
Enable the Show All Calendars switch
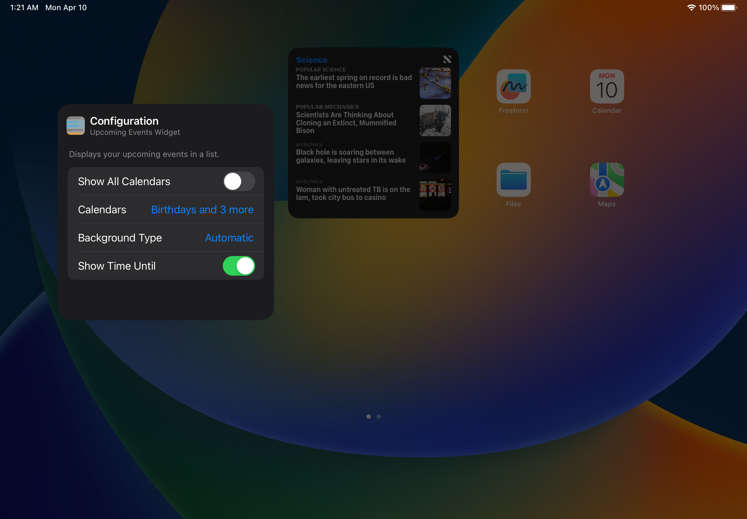(239, 181)
